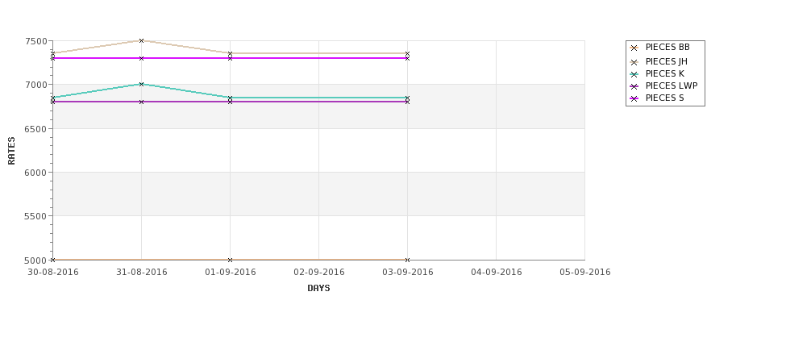Image resolution: width=786 pixels, height=346 pixels.
Task: Click the 7500 peak point on 31-08-2016
Action: coord(141,40)
